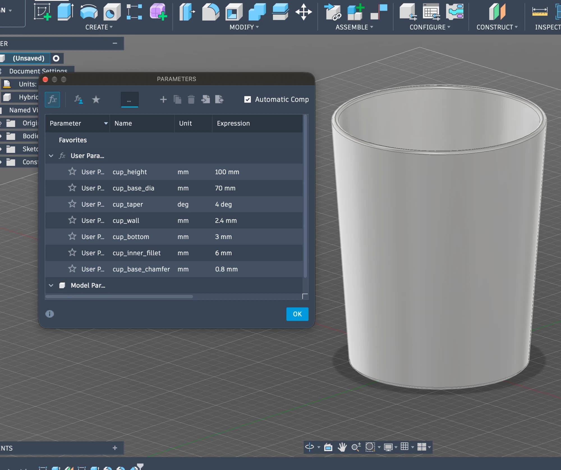Click the export parameters icon
The height and width of the screenshot is (470, 561).
click(219, 99)
